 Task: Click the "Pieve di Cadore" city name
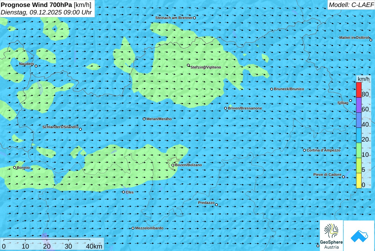(x=327, y=175)
